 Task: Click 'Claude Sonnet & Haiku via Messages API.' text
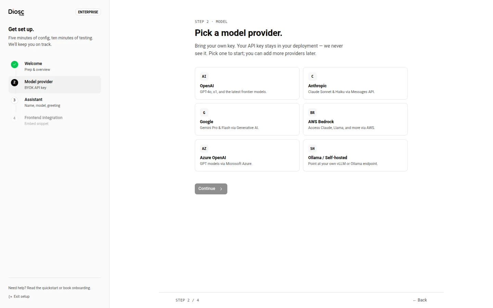tap(341, 92)
